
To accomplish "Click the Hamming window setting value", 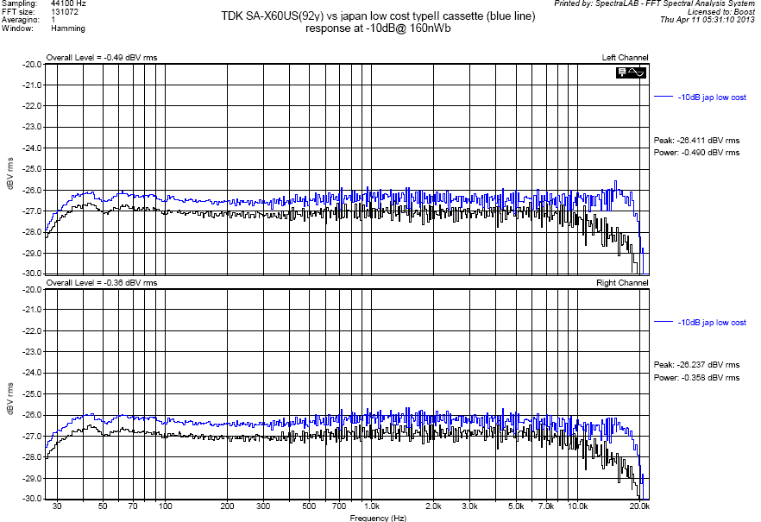I will (x=68, y=28).
